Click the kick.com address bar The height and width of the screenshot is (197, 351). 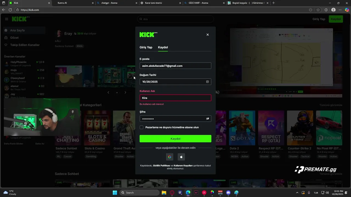162,10
